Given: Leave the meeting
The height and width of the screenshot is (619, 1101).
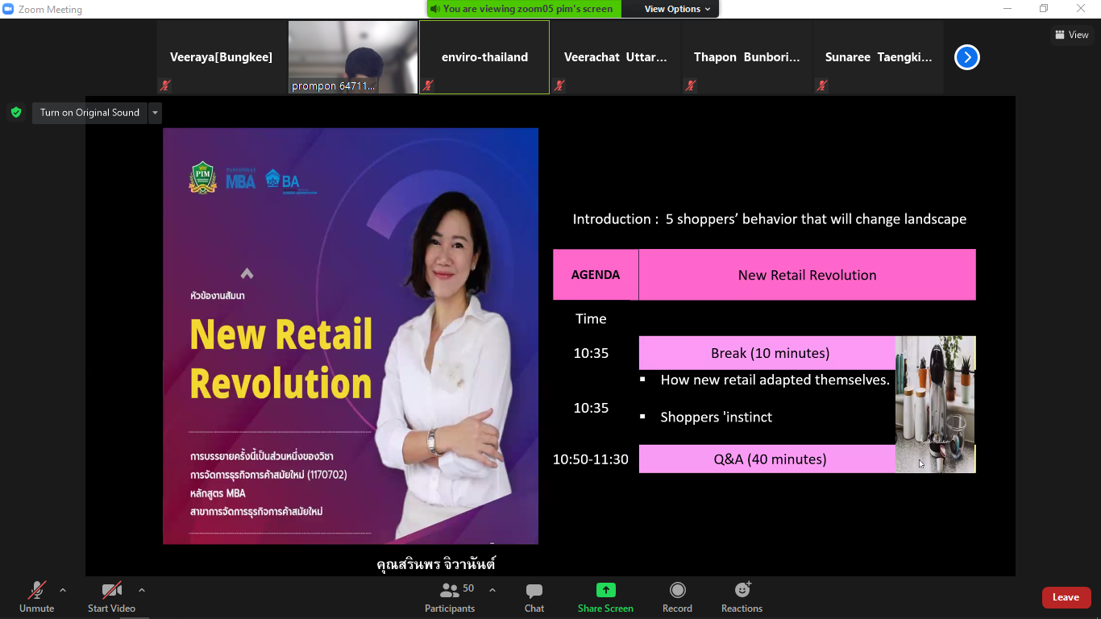Looking at the screenshot, I should [1066, 597].
